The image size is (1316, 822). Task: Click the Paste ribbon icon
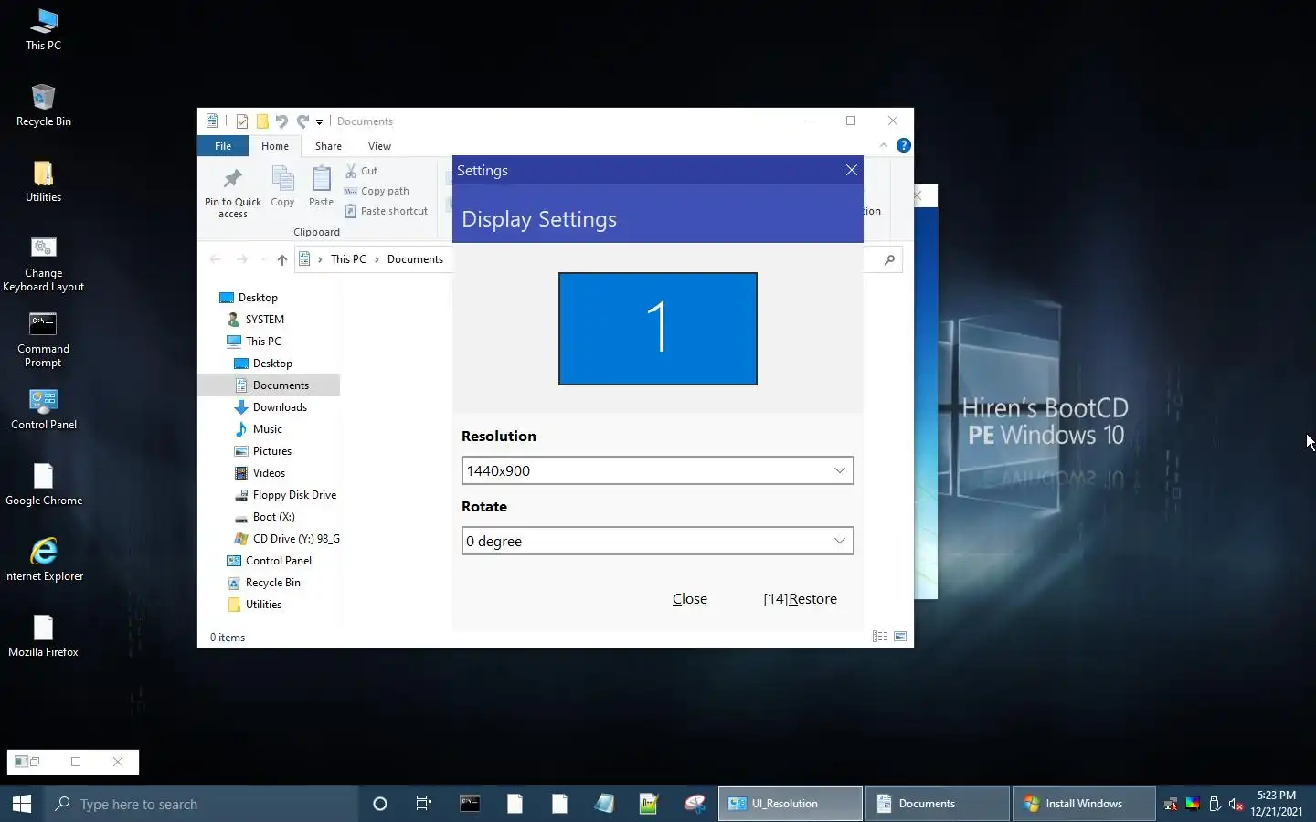[x=321, y=187]
